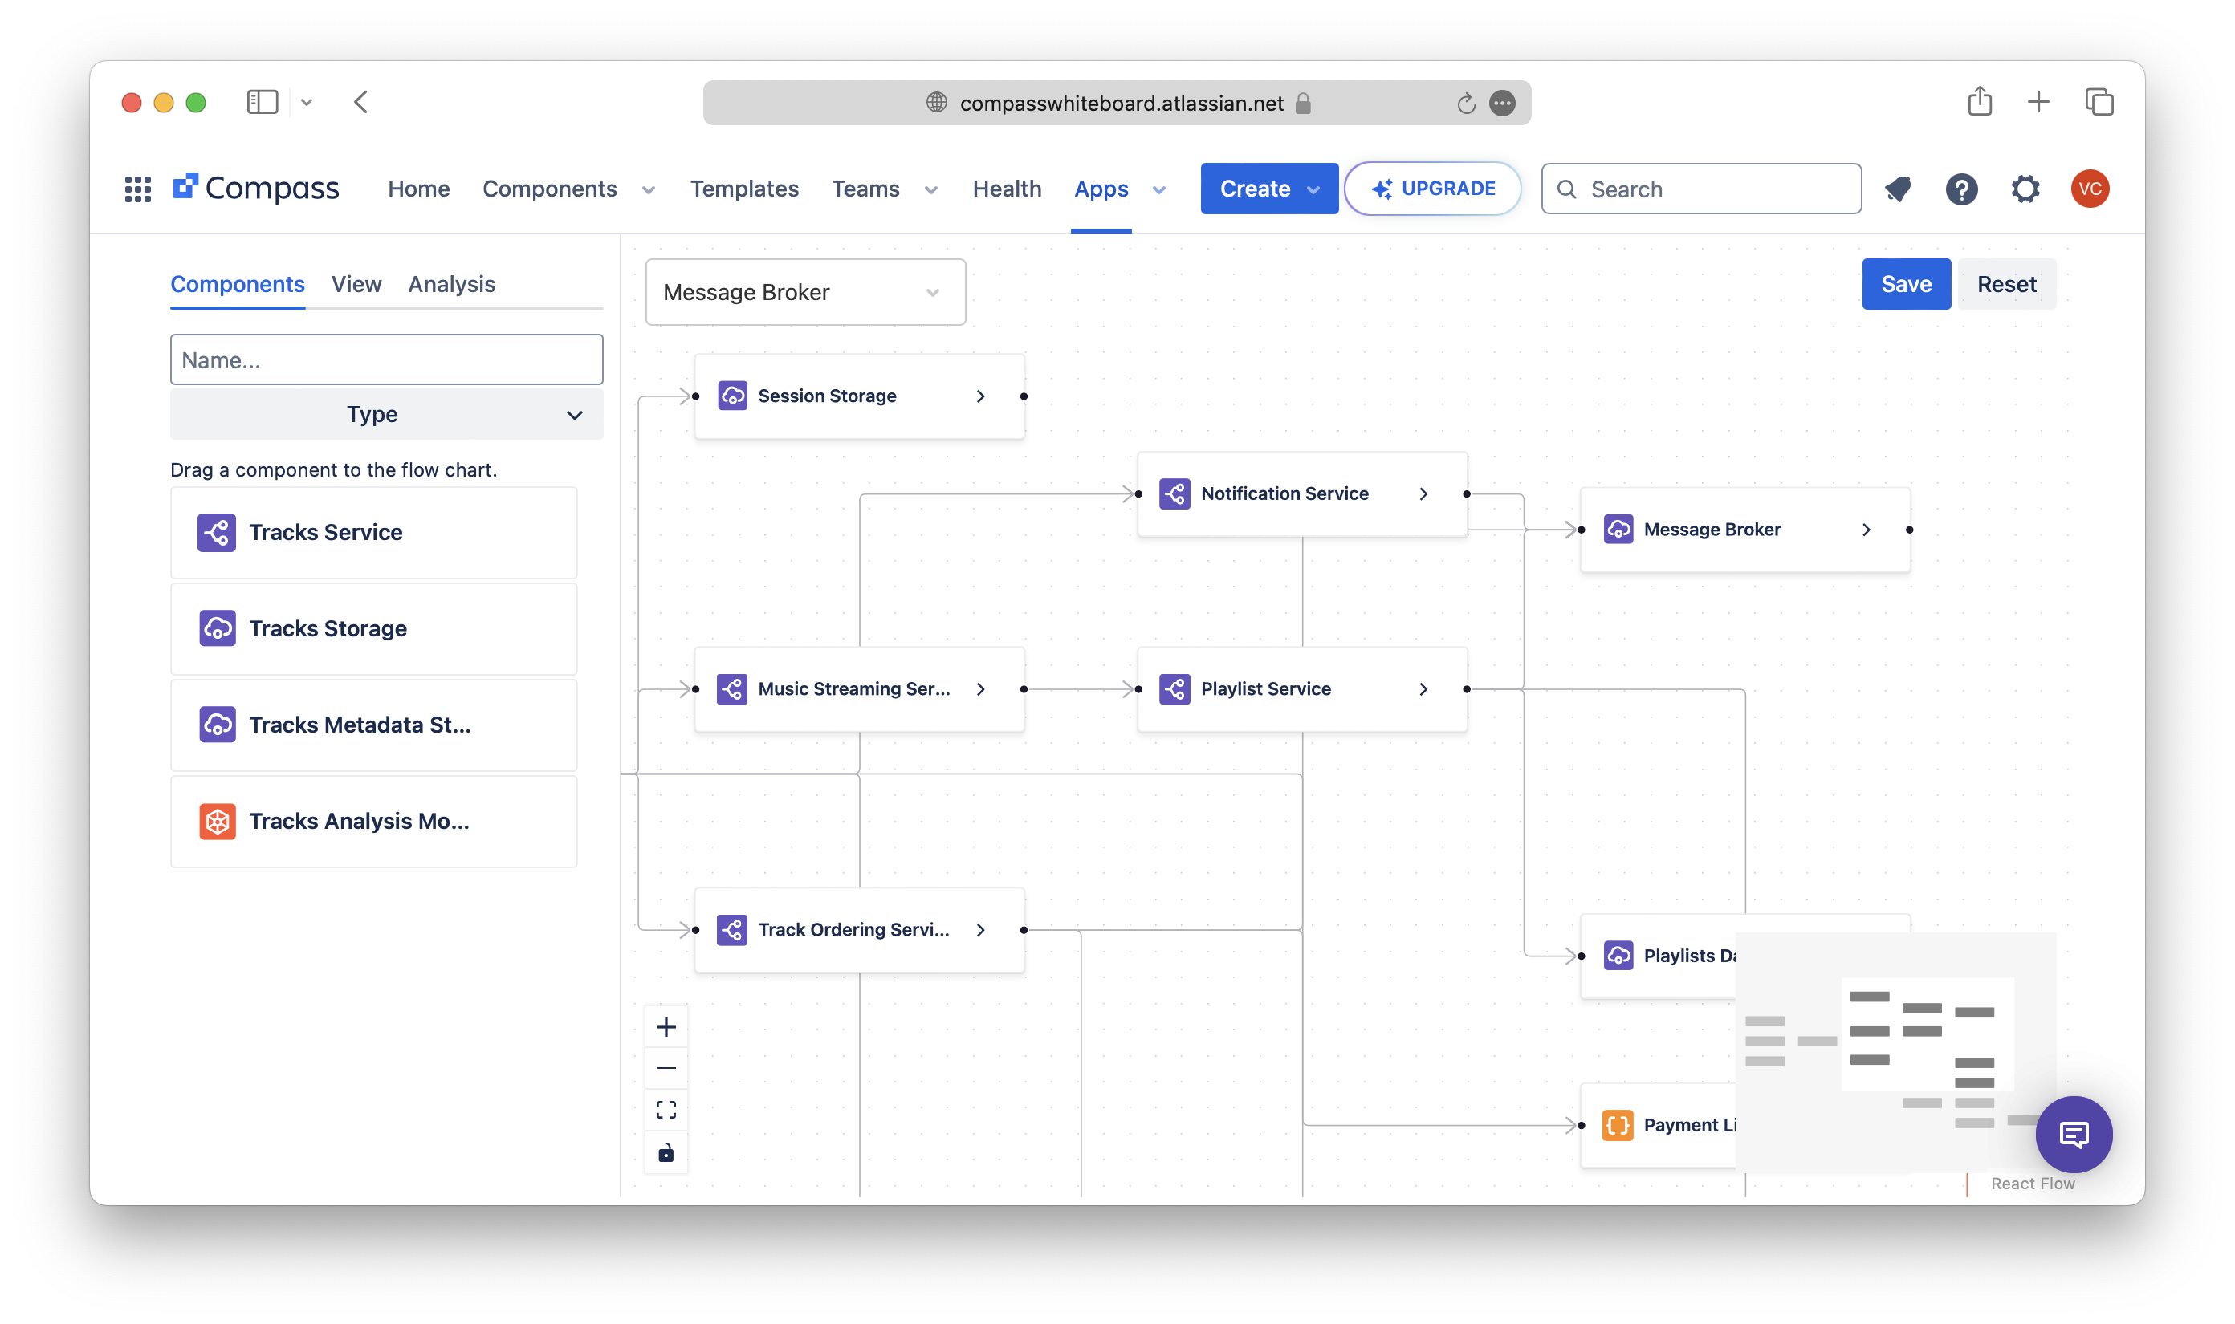The image size is (2235, 1324).
Task: Open the chat feedback bubble
Action: [2073, 1134]
